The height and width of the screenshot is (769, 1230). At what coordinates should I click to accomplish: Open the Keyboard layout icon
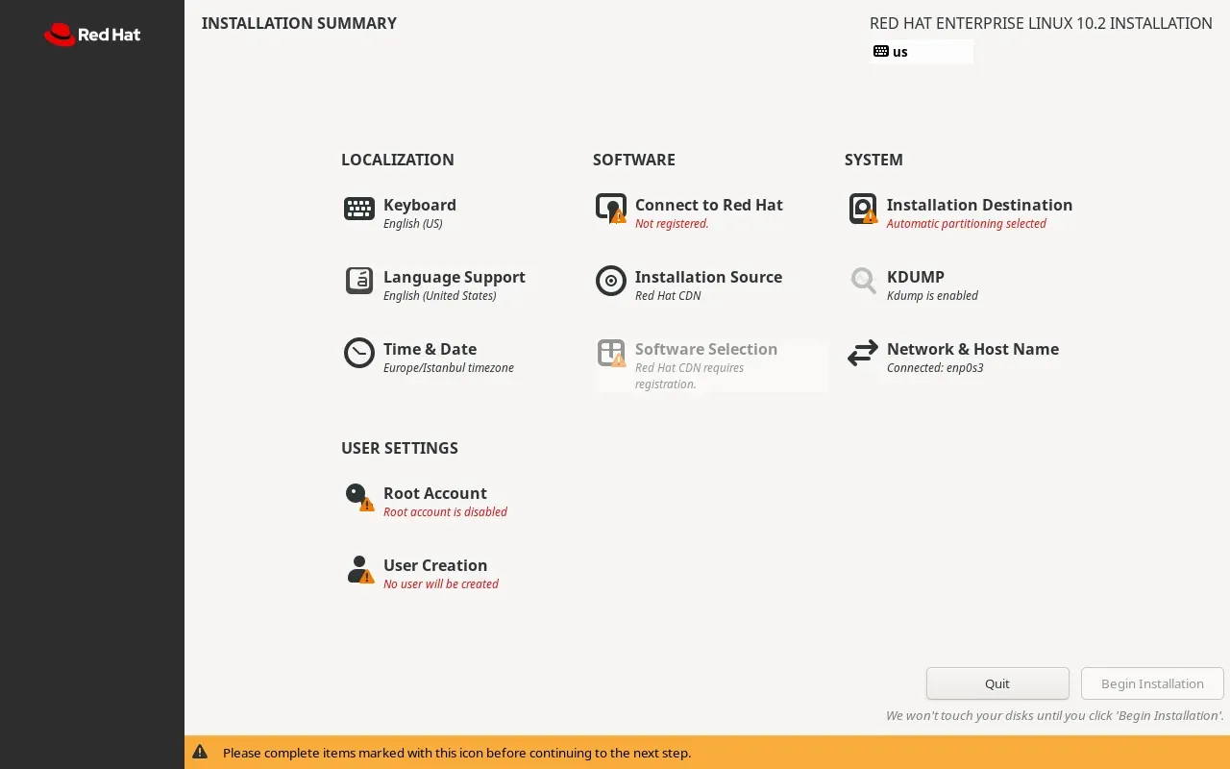(x=359, y=209)
